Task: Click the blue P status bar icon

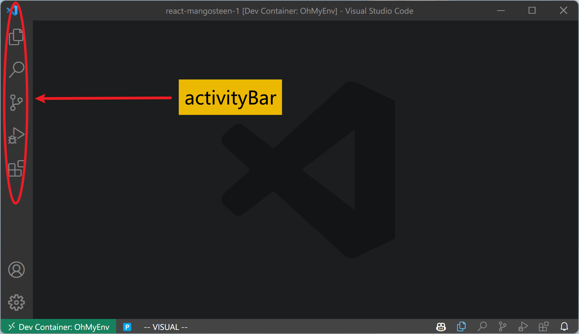Action: click(x=127, y=327)
